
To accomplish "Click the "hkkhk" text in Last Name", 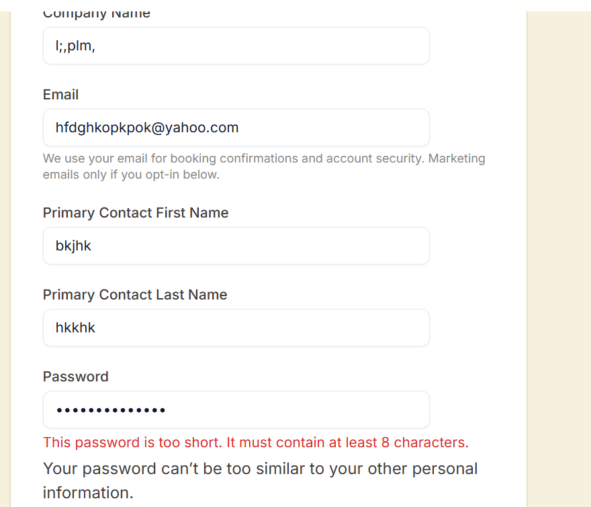I will coord(75,328).
